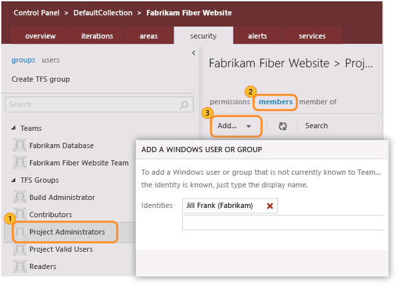This screenshot has width=399, height=287.
Task: Open the overview tab
Action: pos(41,36)
